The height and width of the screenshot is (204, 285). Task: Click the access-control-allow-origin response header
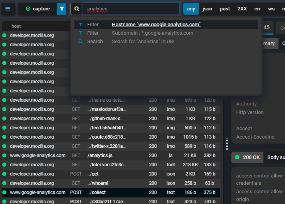point(260,195)
